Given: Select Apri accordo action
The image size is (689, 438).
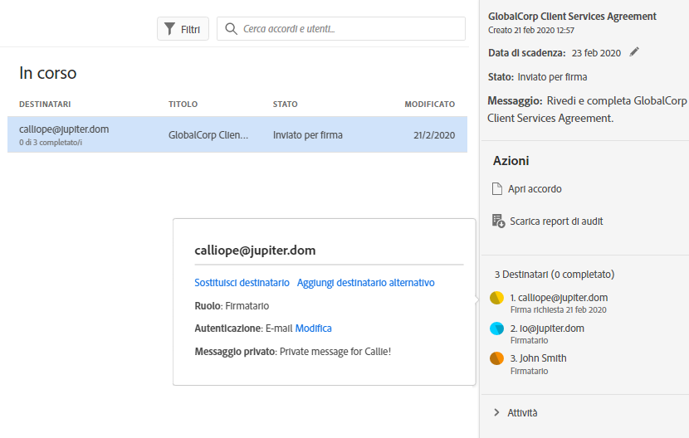Looking at the screenshot, I should [x=535, y=189].
